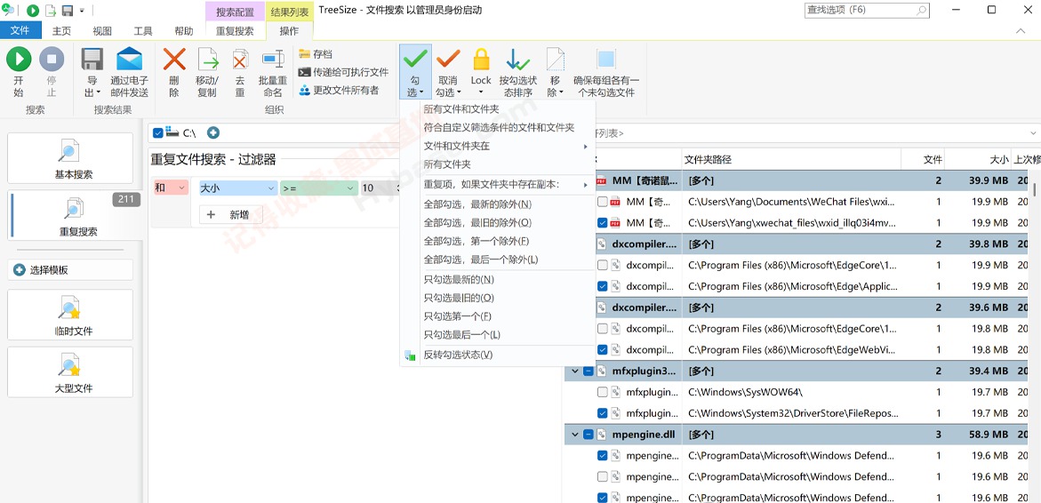Click the export page icon in title bar
The height and width of the screenshot is (503, 1041).
point(50,11)
